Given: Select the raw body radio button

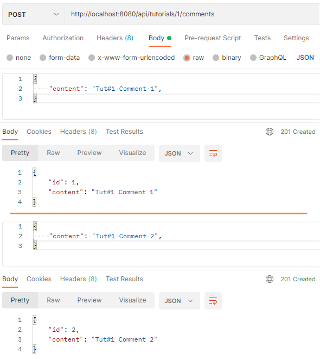Looking at the screenshot, I should 187,58.
